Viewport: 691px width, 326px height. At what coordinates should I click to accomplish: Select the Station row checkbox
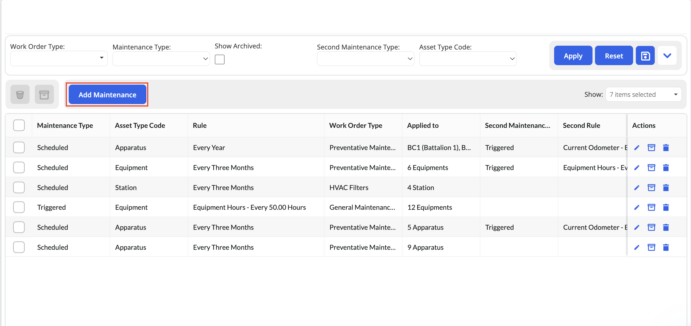pyautogui.click(x=19, y=188)
